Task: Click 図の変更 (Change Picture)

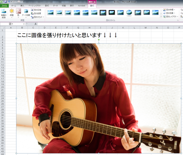Action: tap(36, 13)
